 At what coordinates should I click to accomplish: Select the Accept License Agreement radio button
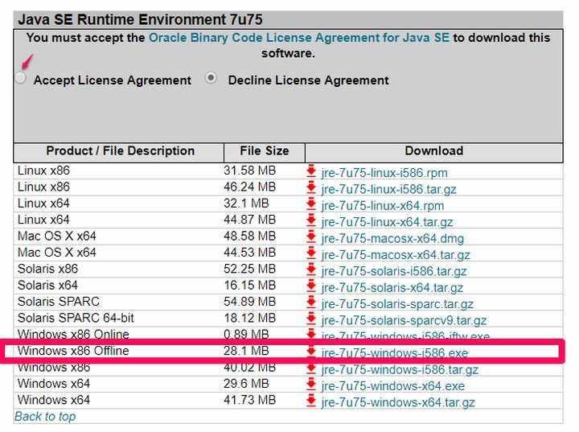click(x=20, y=79)
